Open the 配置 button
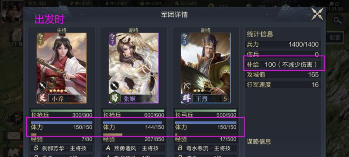 tap(334, 37)
